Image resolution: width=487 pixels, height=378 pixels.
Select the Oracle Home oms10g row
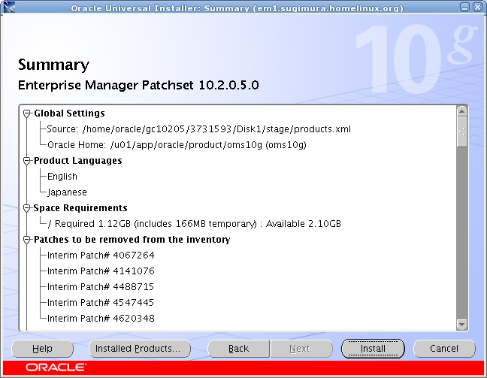coord(177,145)
